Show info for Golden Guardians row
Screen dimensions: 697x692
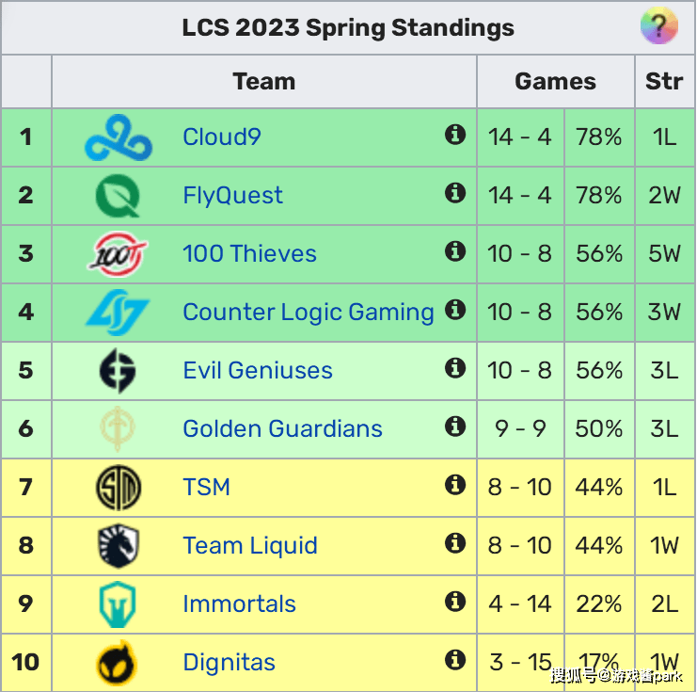point(455,427)
